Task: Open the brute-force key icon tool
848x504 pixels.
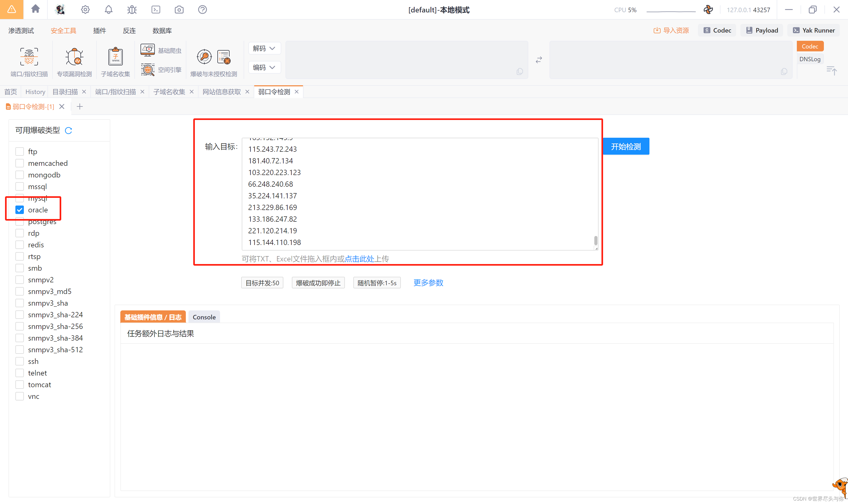Action: click(x=204, y=56)
